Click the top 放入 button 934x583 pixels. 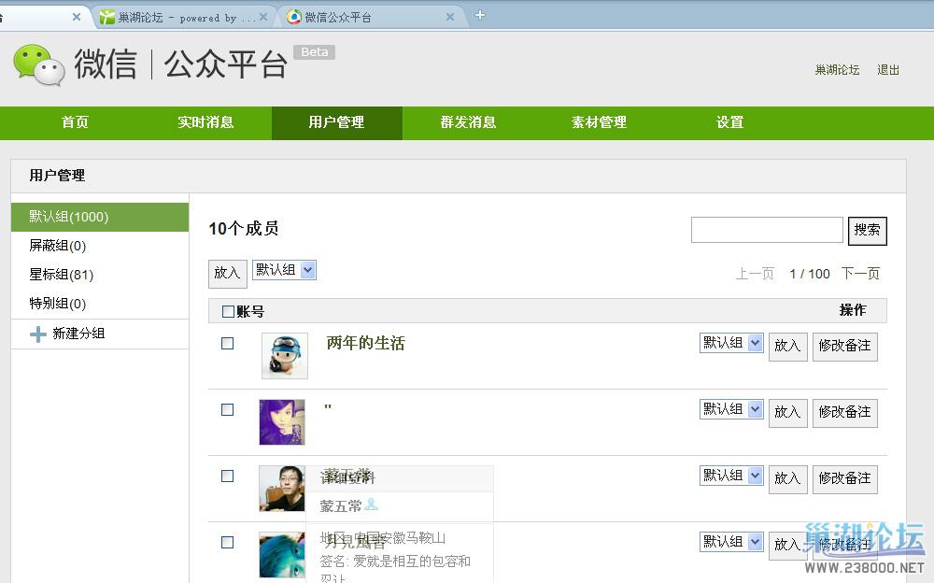pyautogui.click(x=227, y=274)
